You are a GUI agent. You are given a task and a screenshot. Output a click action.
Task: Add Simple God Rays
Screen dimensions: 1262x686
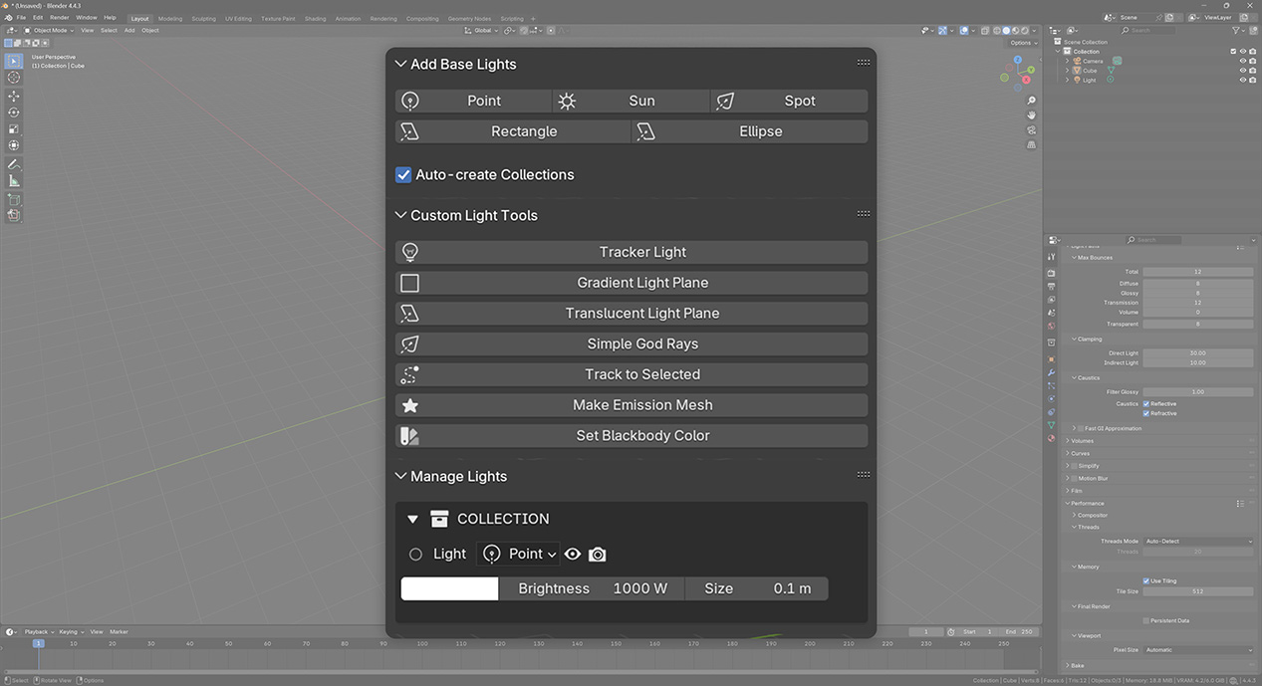[x=631, y=343]
